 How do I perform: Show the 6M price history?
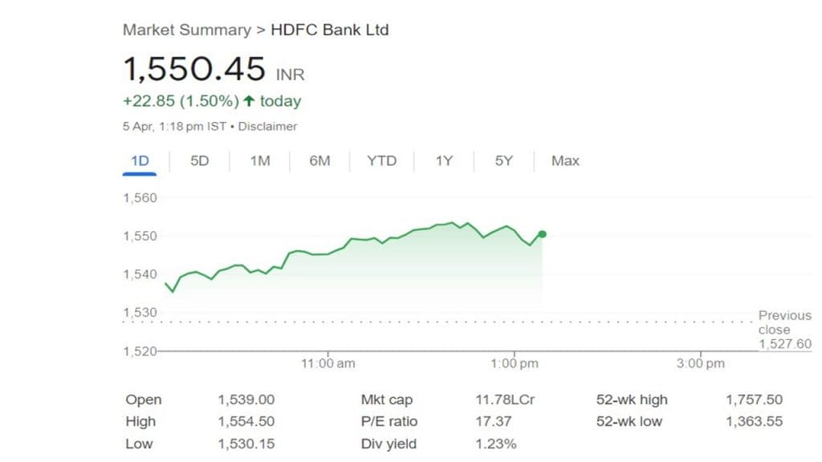319,160
